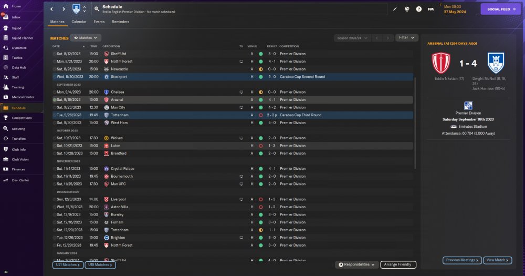Click the club switcher up-down chevrons

(x=85, y=9)
